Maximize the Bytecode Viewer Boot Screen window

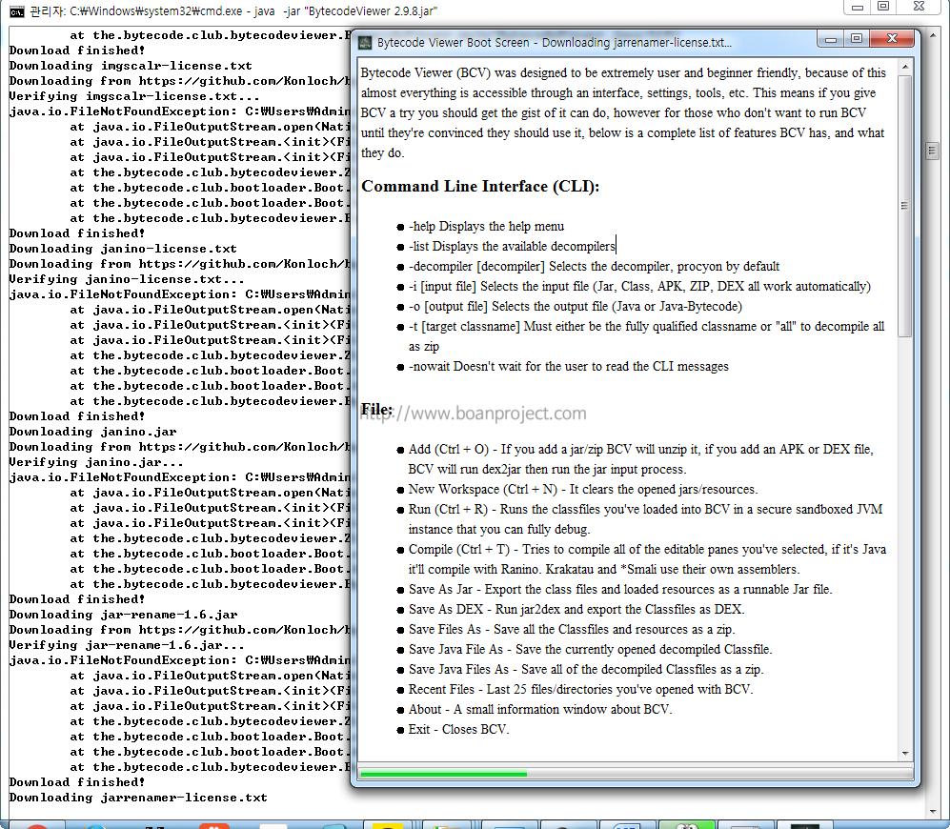(x=856, y=39)
